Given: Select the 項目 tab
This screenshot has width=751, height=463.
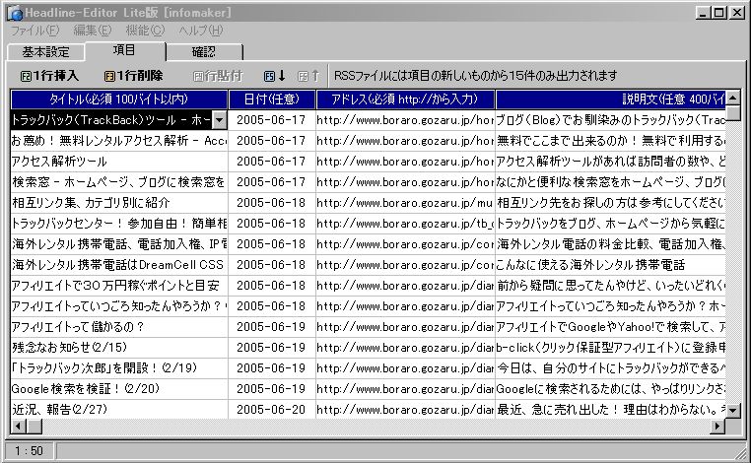Looking at the screenshot, I should pos(124,50).
